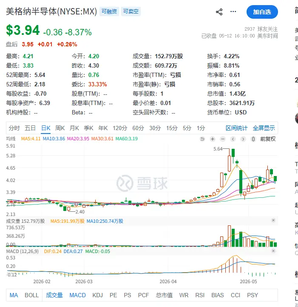The width and height of the screenshot is (298, 307).
Task: Click the MA60:3.19 legend label
Action: pos(127,139)
